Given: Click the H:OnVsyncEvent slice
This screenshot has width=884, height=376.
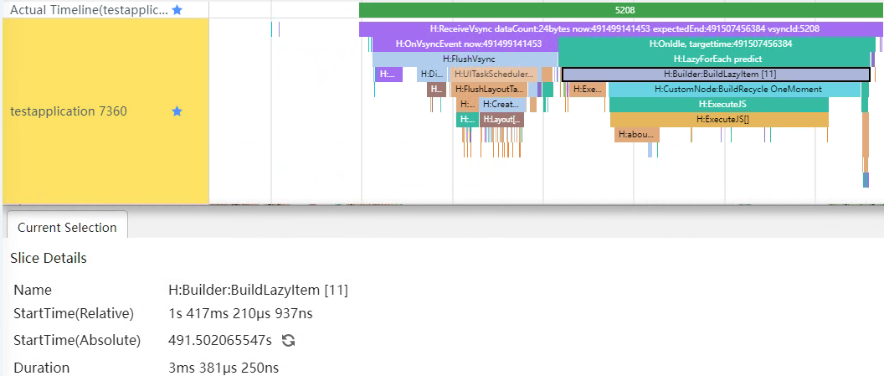Looking at the screenshot, I should pos(463,44).
